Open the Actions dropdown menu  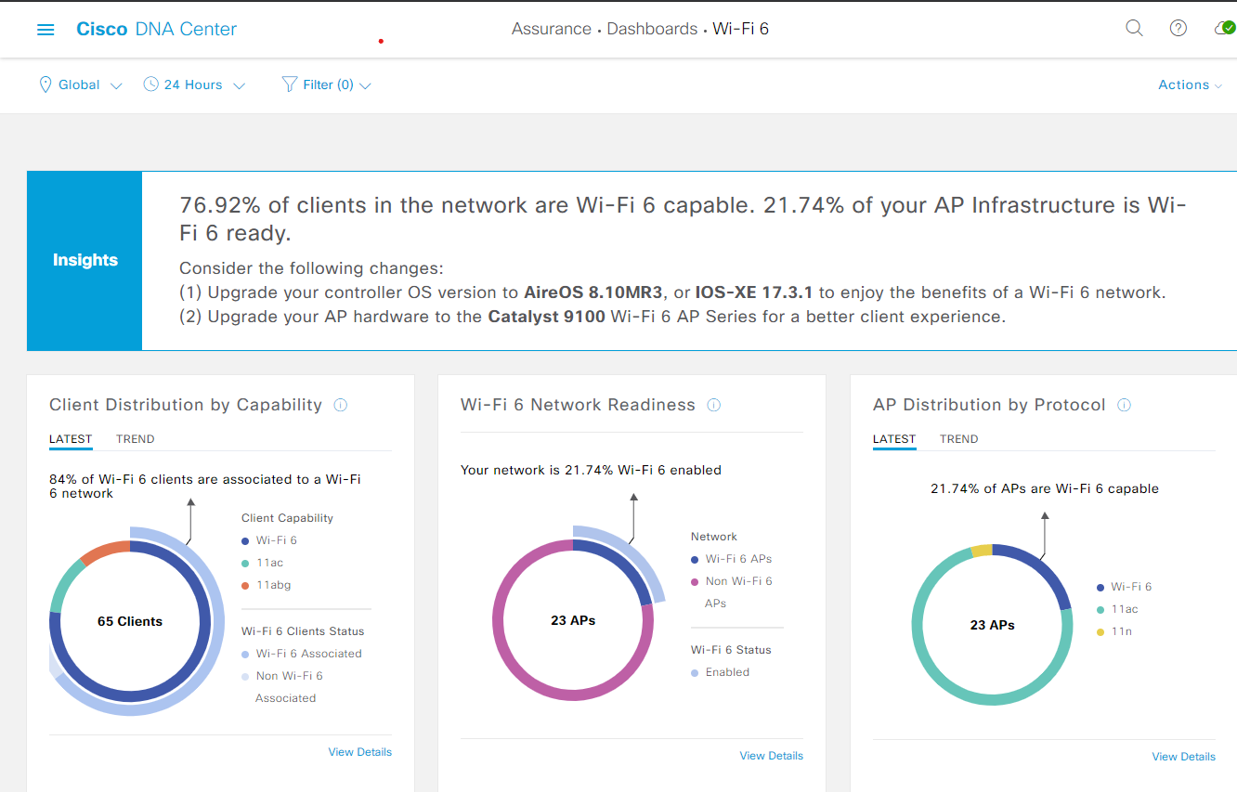point(1189,84)
